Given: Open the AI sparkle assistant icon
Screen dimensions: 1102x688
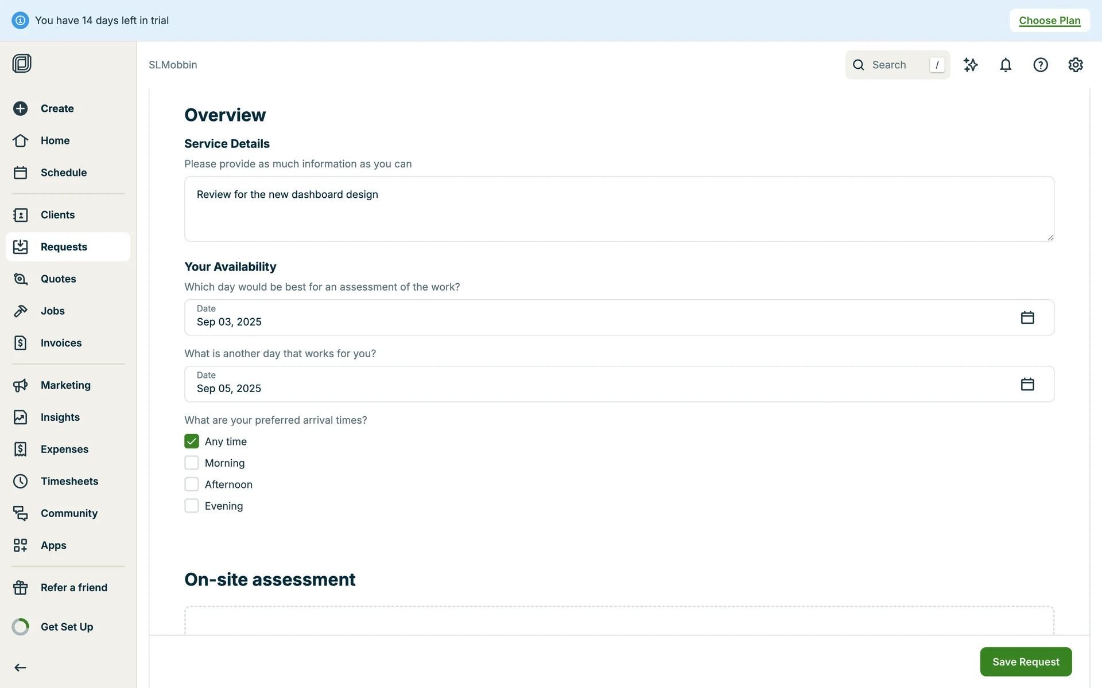Looking at the screenshot, I should [971, 65].
